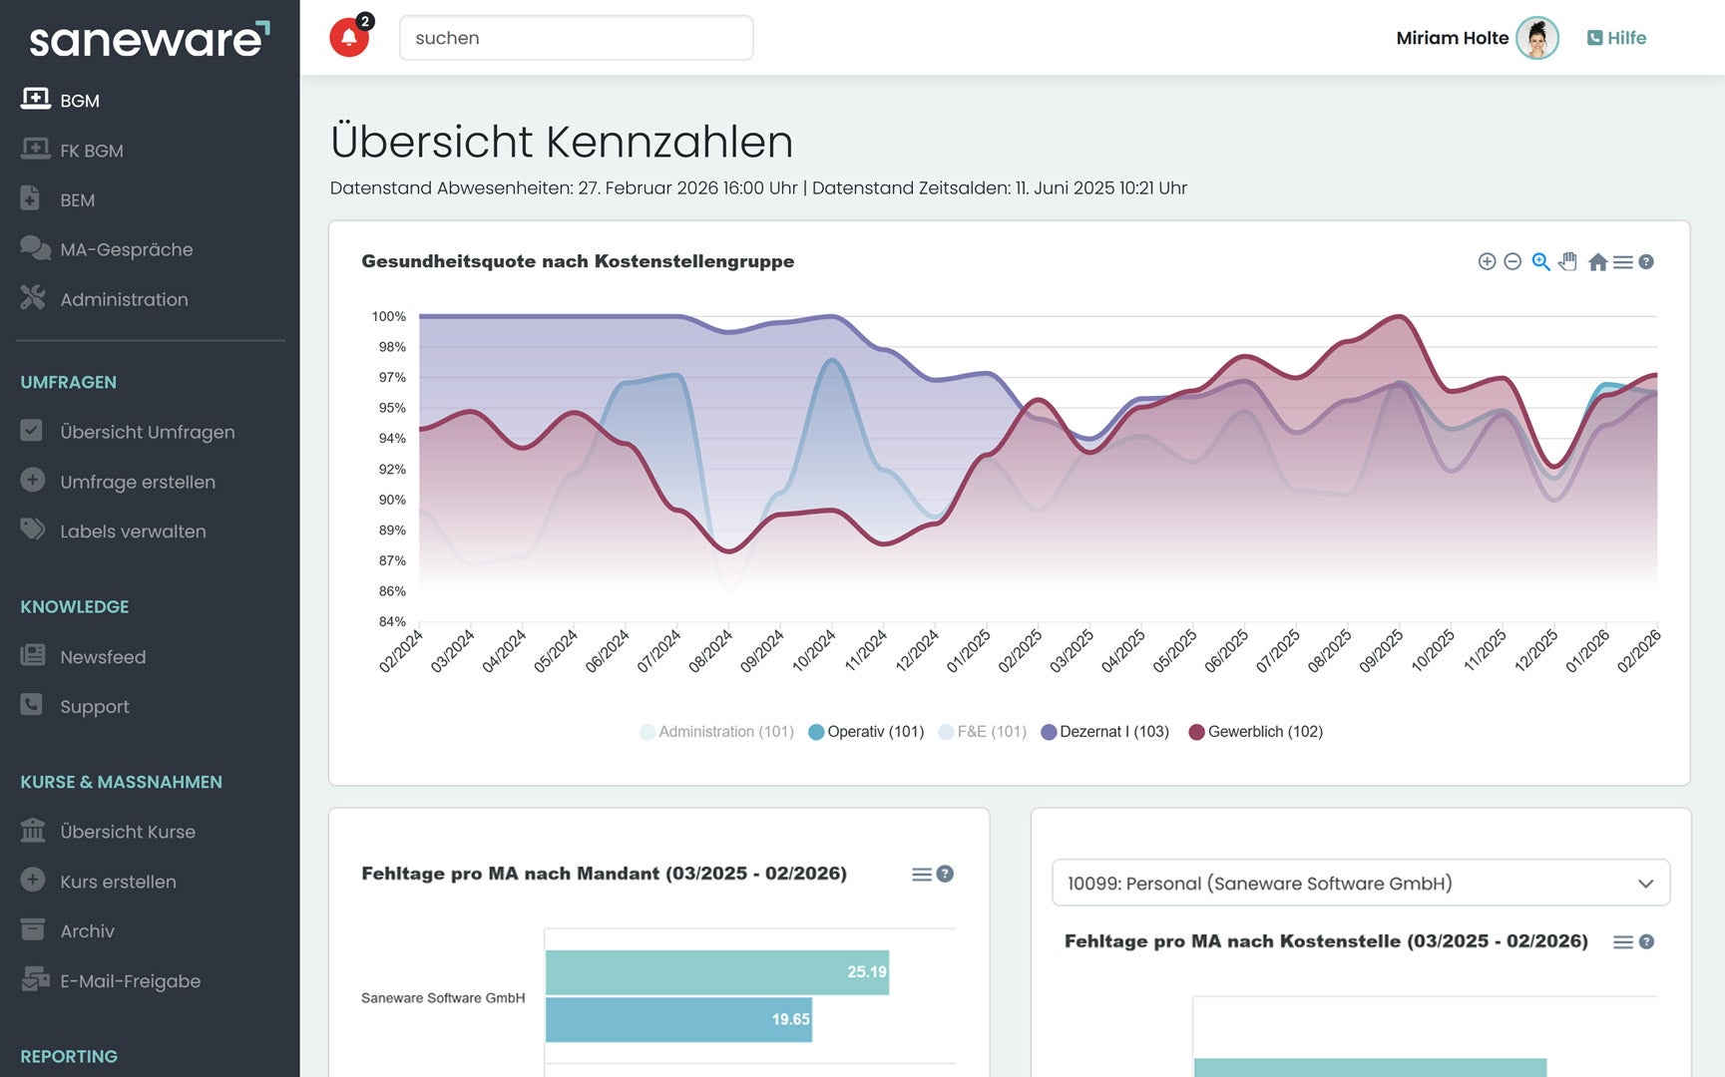Toggle the F&E (101) legend series

983,732
